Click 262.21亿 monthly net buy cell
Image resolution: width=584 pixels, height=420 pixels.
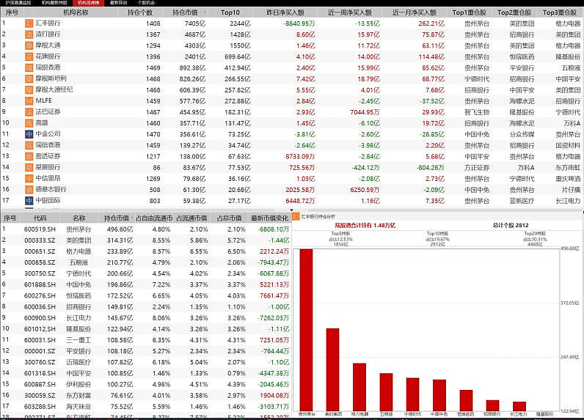click(x=431, y=23)
